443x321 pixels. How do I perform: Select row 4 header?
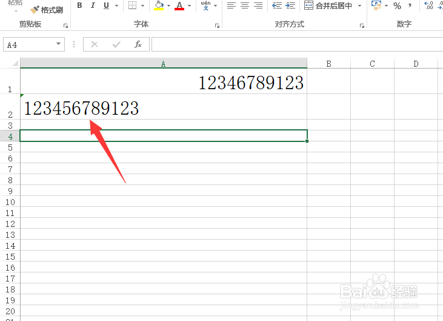[10, 136]
